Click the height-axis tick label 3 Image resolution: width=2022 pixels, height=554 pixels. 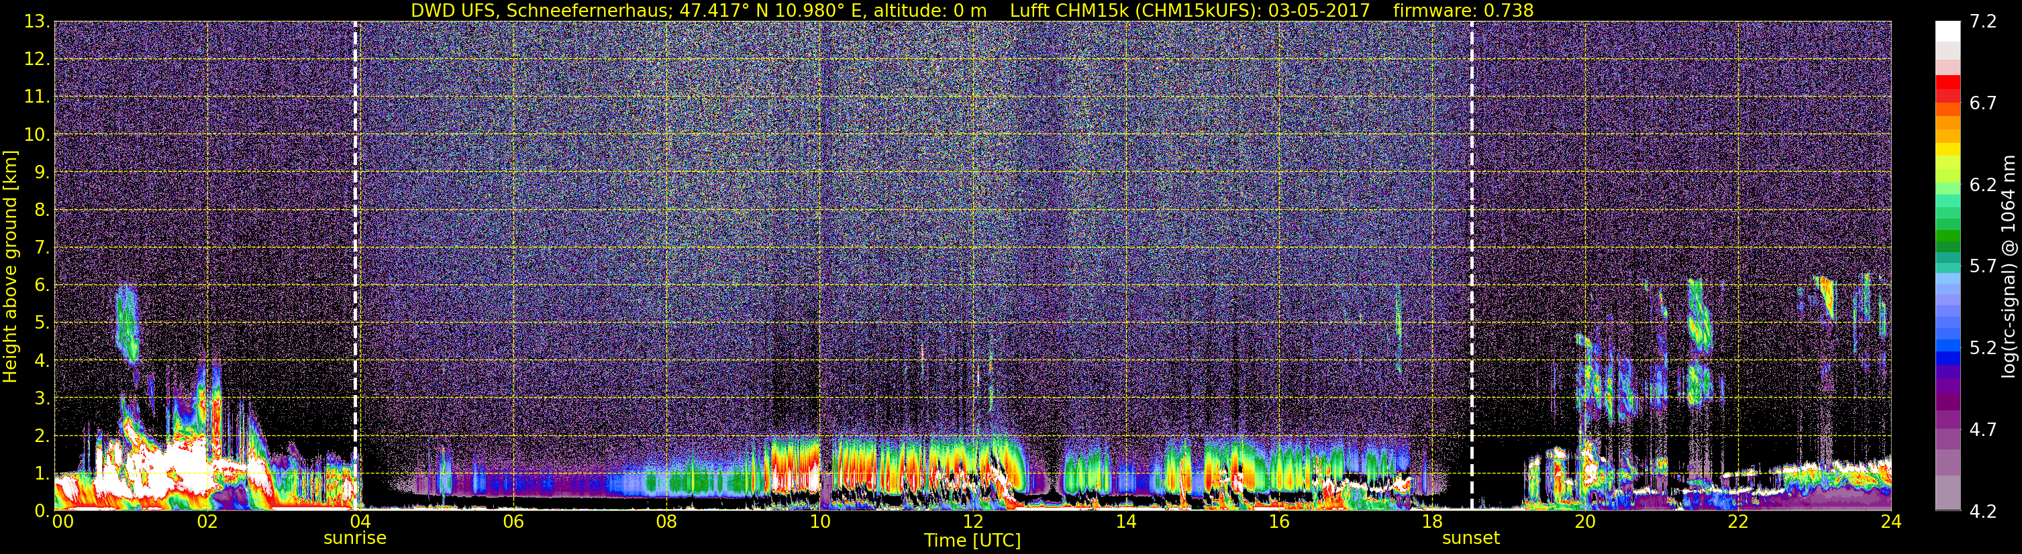pos(42,398)
